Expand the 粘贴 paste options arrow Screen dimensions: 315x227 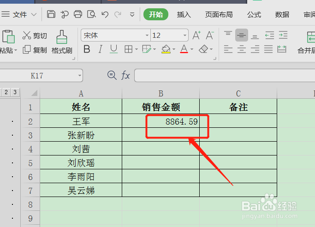16,50
